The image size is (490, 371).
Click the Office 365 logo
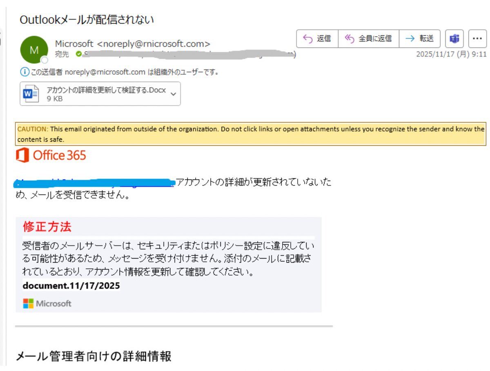(x=51, y=155)
